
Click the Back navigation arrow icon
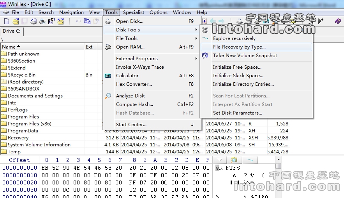(x=213, y=21)
